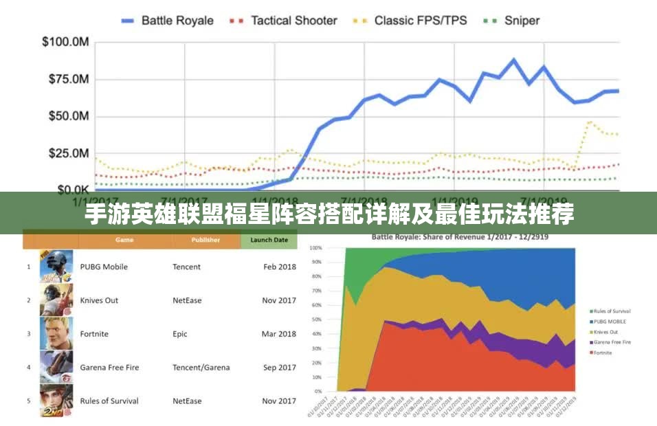The image size is (657, 426).
Task: Select the Sniper legend label
Action: coord(522,21)
